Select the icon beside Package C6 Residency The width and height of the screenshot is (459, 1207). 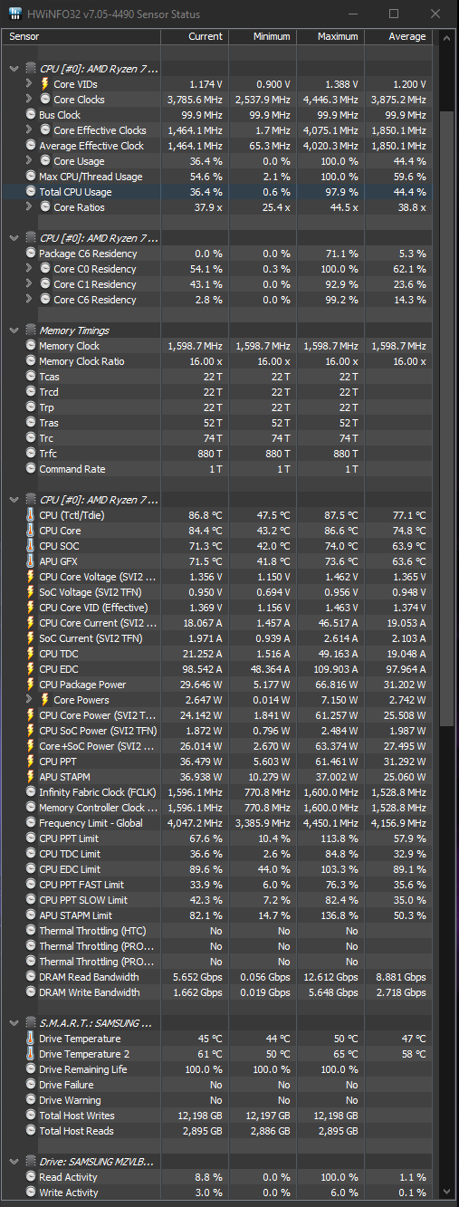31,254
